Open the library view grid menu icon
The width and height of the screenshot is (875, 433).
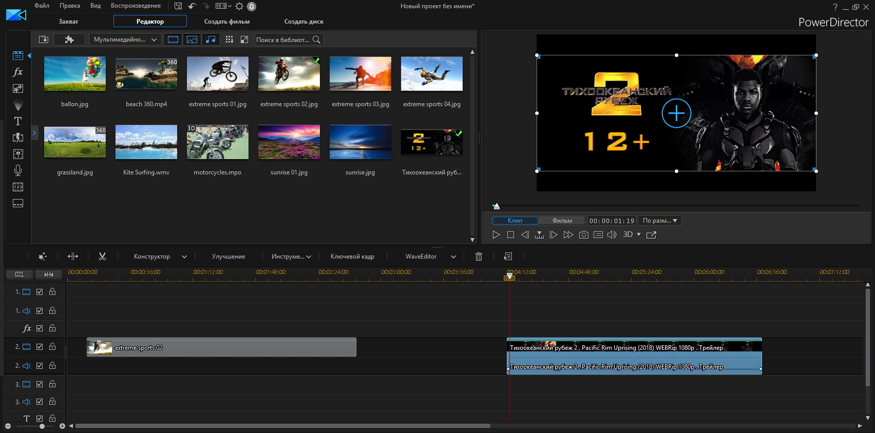230,40
